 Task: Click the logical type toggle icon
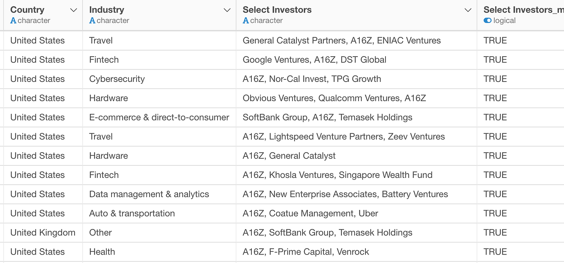tap(487, 20)
